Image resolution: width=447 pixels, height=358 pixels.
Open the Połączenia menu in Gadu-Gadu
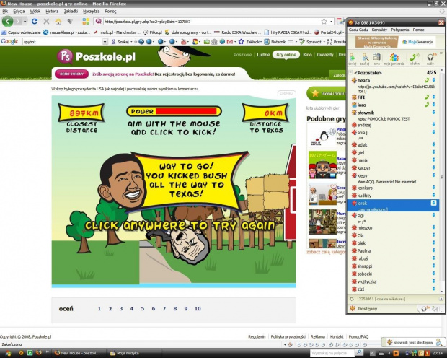399,30
